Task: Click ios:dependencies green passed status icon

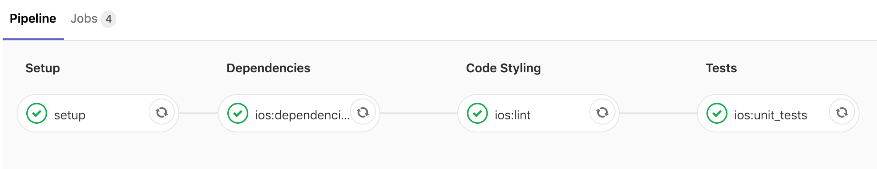Action: (238, 113)
